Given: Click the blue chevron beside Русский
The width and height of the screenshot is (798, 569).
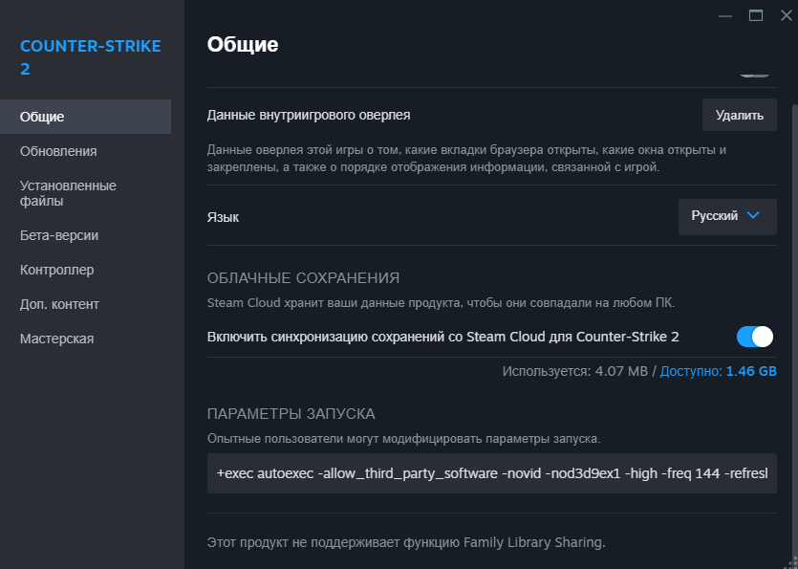Looking at the screenshot, I should pyautogui.click(x=753, y=215).
